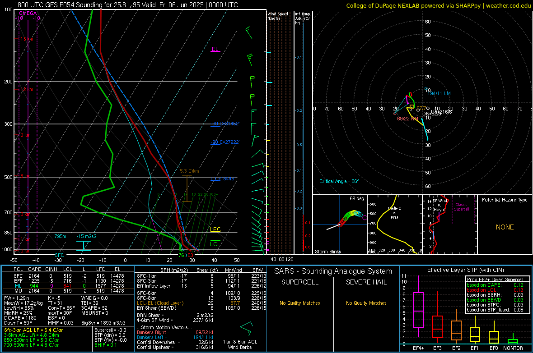Viewport: 533px width, 353px height.
Task: Click 'STP (cin) = 0.0' value
Action: [110, 335]
